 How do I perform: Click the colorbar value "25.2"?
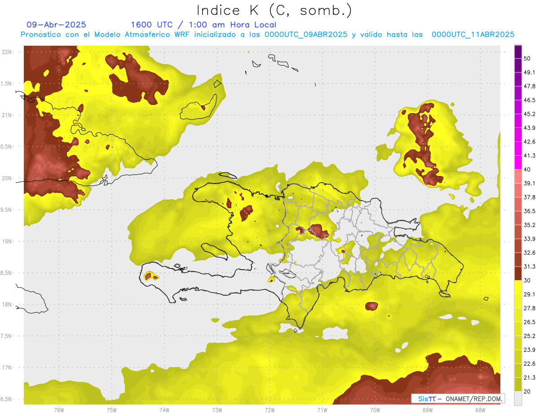pos(530,336)
